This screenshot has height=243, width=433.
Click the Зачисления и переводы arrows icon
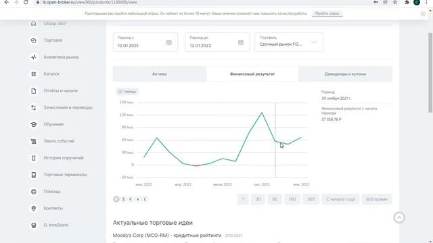click(33, 107)
